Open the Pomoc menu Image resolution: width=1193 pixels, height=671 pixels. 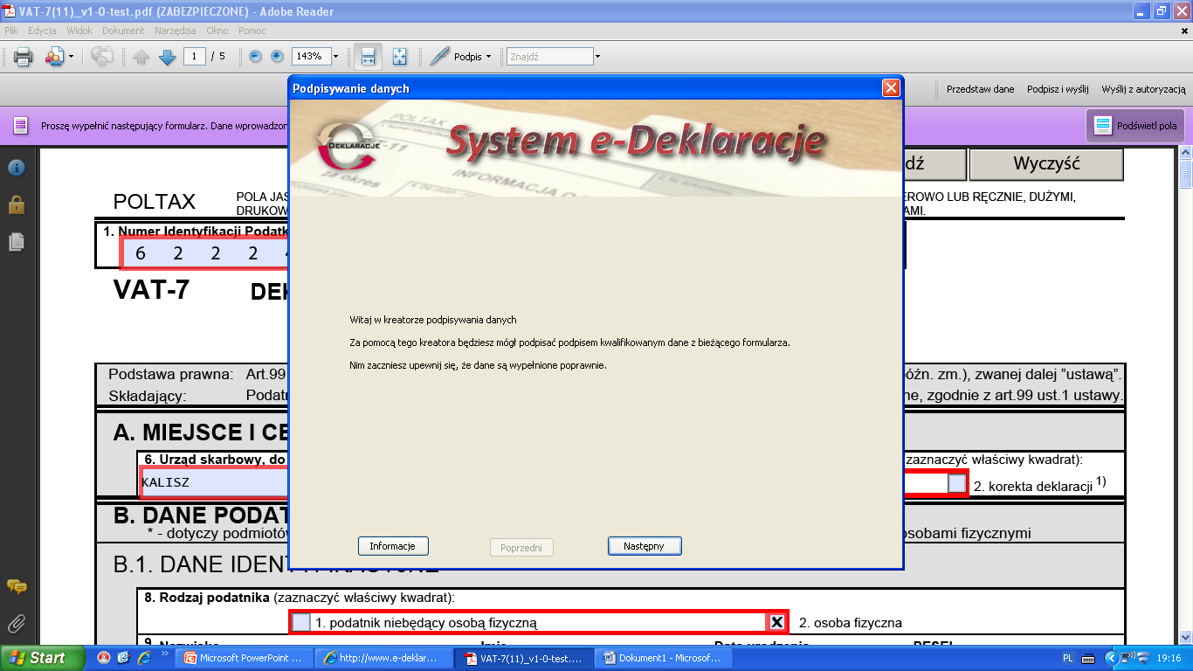point(252,31)
